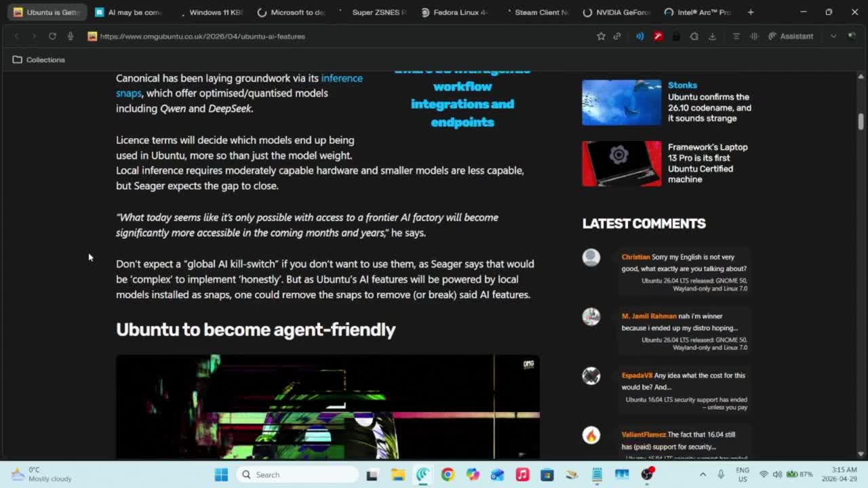
Task: Open the blue underwater article thumbnail
Action: pyautogui.click(x=621, y=102)
